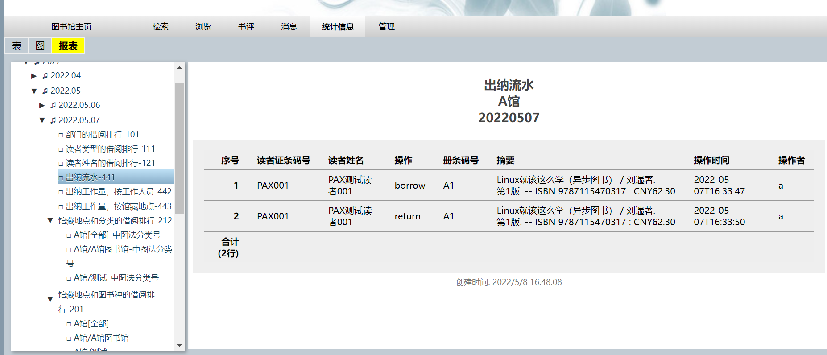The height and width of the screenshot is (355, 827).
Task: Click the 2022-05-07T16:33:50 time cell
Action: click(719, 216)
